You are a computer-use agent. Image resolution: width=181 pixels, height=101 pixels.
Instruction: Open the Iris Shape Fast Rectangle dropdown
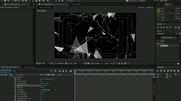[48, 90]
